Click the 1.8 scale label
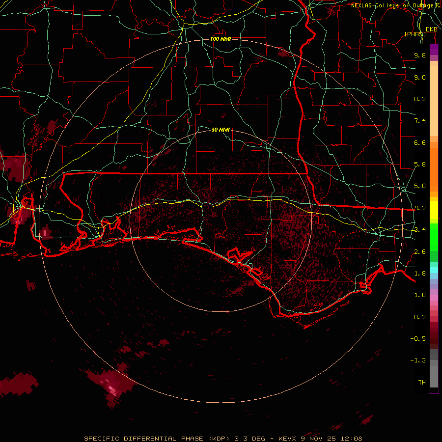The image size is (442, 442). click(x=420, y=274)
